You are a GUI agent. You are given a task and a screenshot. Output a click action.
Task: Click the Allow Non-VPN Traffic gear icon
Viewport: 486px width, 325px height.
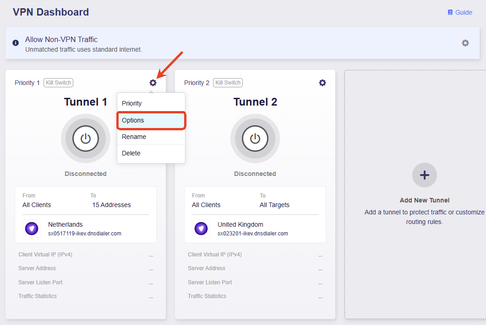point(465,43)
